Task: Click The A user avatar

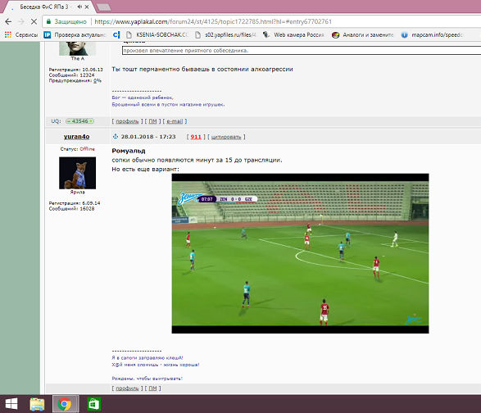Action: click(x=77, y=48)
